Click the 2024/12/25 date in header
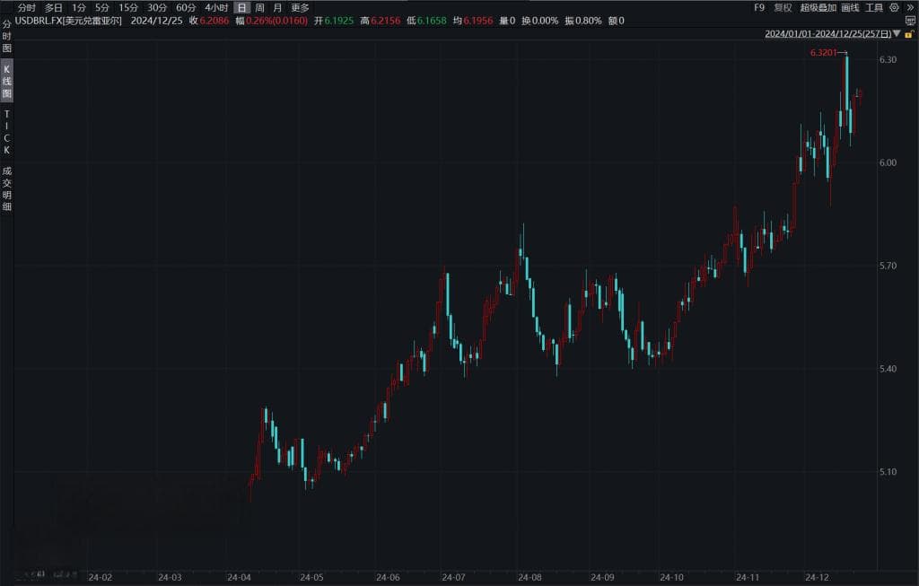919x586 pixels. click(156, 21)
